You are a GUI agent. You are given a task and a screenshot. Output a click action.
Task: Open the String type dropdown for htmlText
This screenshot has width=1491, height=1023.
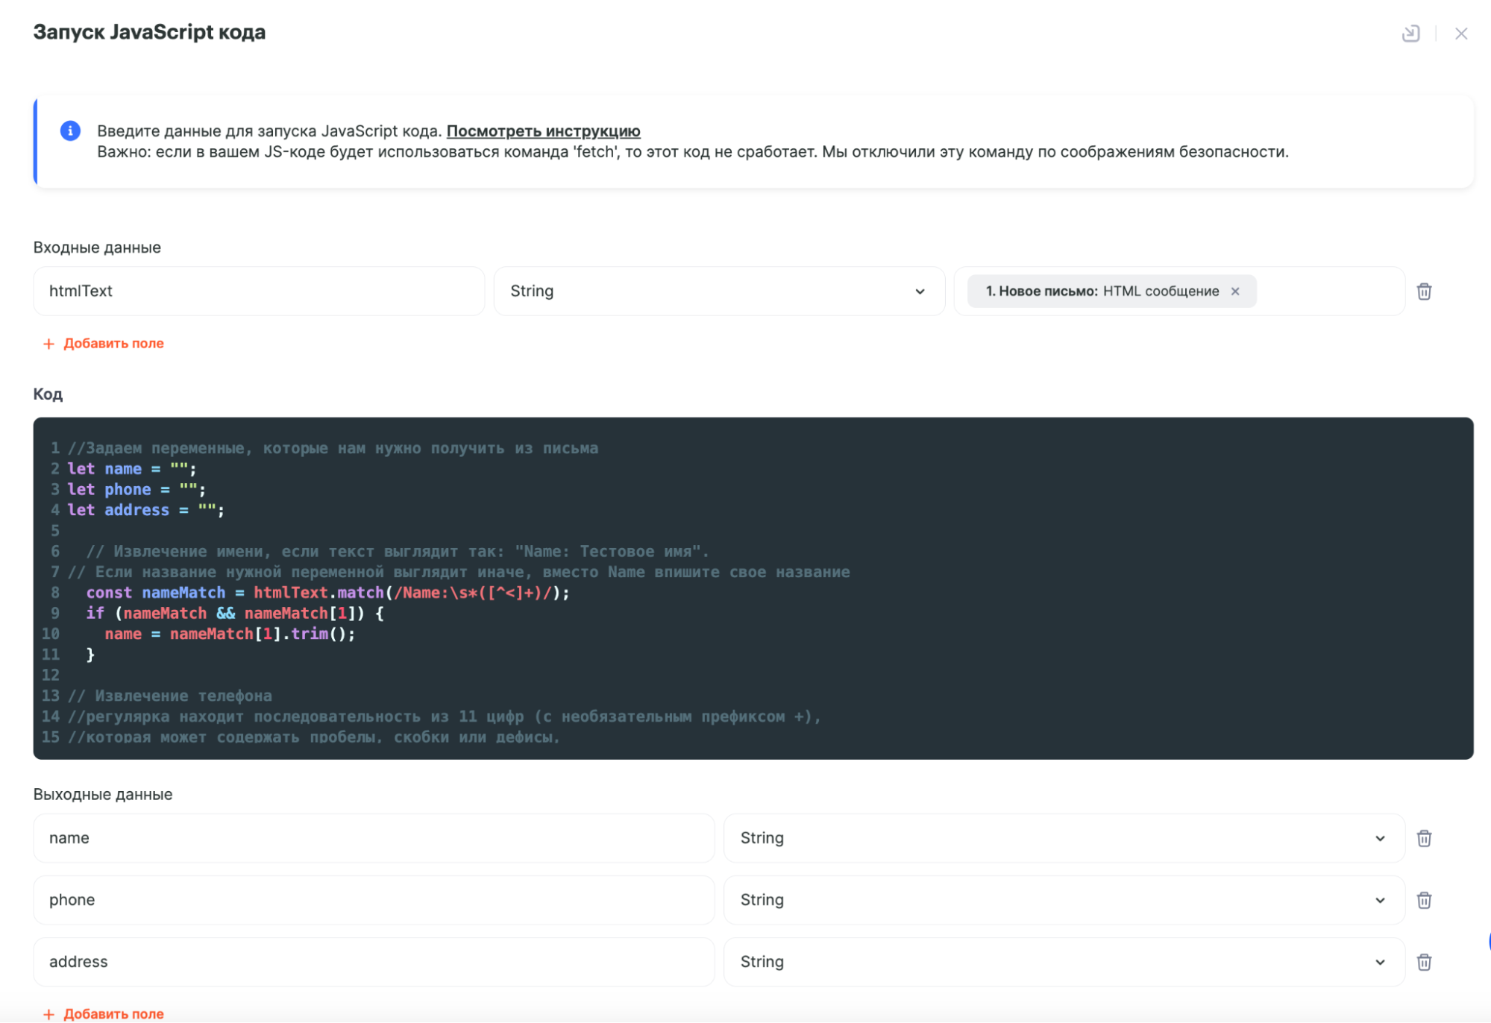tap(719, 291)
